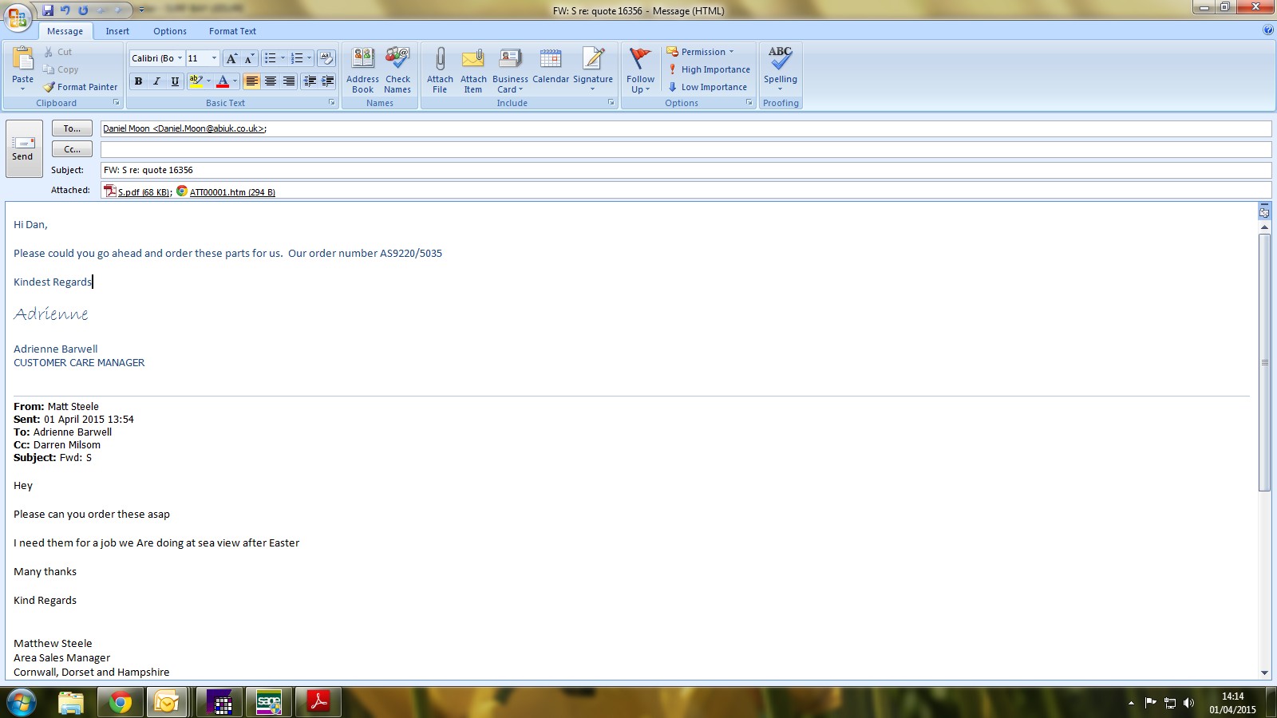The image size is (1277, 718).
Task: Open the ATT00001.htm attachment
Action: 226,191
